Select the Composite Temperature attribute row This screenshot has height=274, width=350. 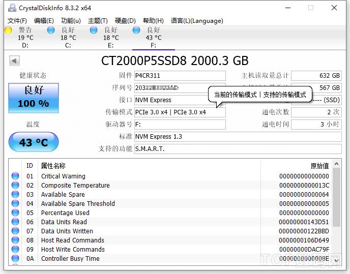tap(170, 185)
